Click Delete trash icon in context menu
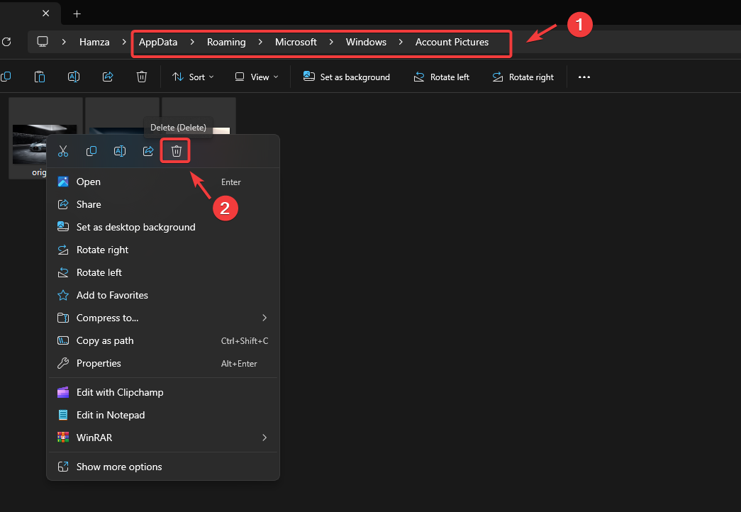 tap(177, 151)
